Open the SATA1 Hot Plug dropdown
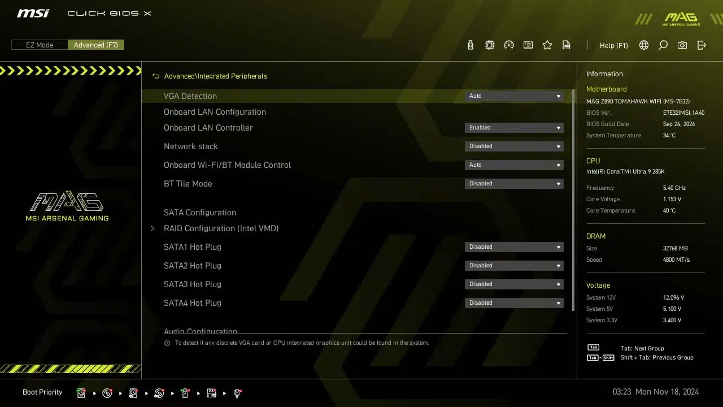This screenshot has width=723, height=407. pos(514,247)
